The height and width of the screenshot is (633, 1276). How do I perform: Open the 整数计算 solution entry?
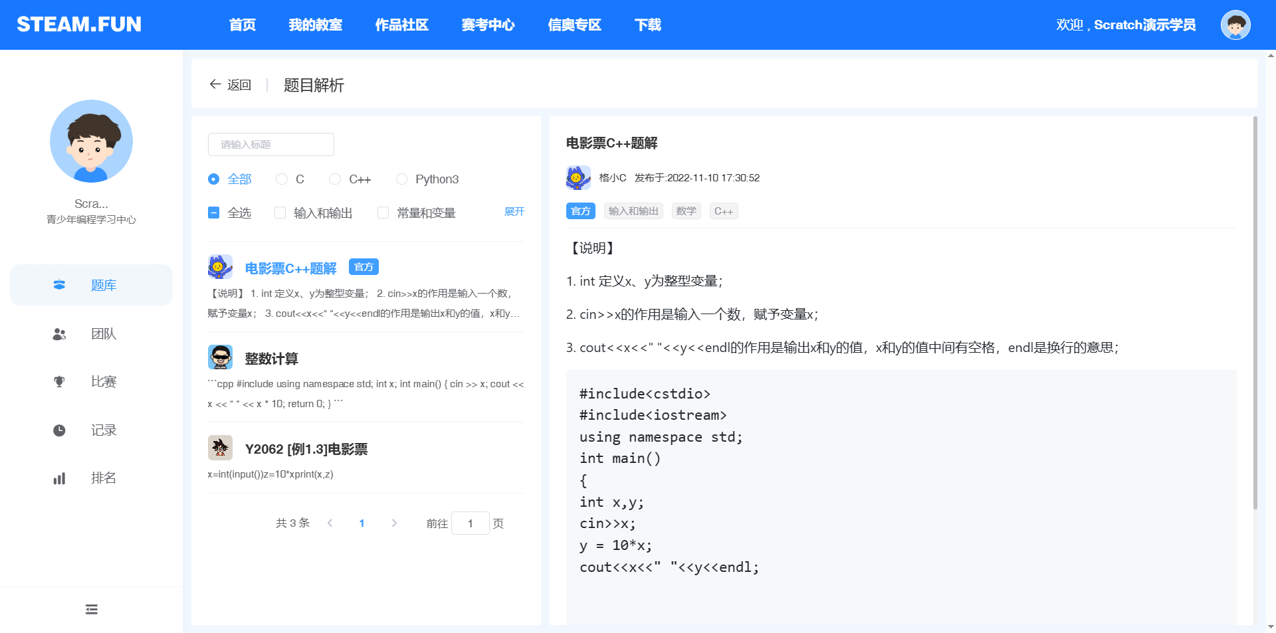click(x=272, y=359)
